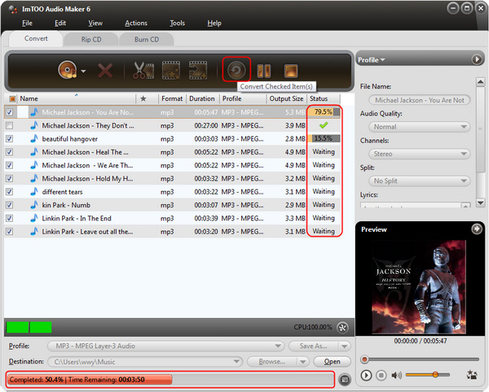489x392 pixels.
Task: Uncheck Linkin Park - In The End checkbox
Action: click(9, 218)
